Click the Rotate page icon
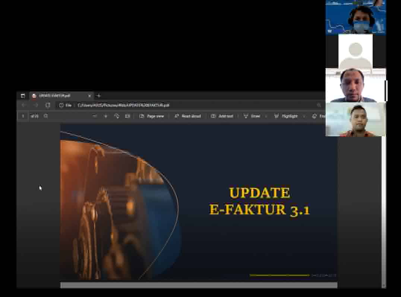The height and width of the screenshot is (297, 401). pos(117,116)
